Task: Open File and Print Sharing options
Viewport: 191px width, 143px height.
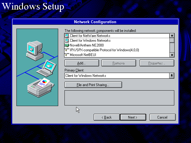Action: (93, 85)
